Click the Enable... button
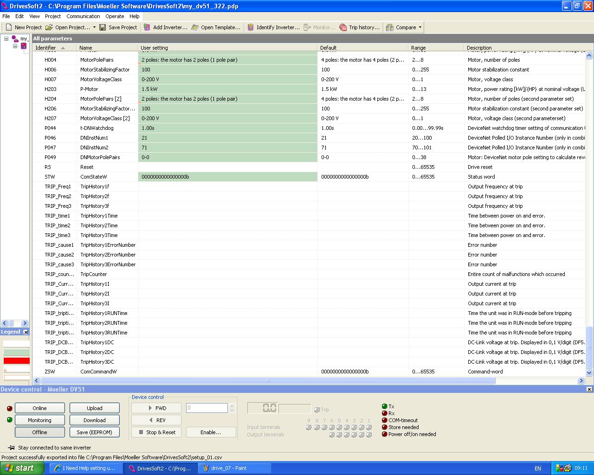The height and width of the screenshot is (475, 594). tap(211, 432)
